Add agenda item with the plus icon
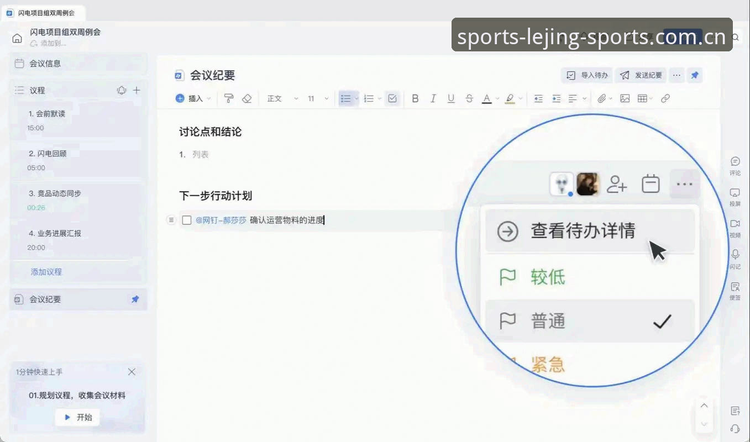Viewport: 750px width, 442px height. click(x=137, y=90)
